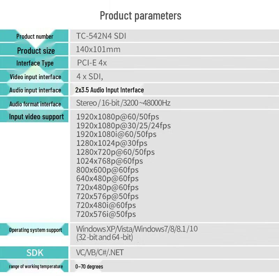Click the 0~70 degrees temperature value
The height and width of the screenshot is (279, 279).
[89, 266]
